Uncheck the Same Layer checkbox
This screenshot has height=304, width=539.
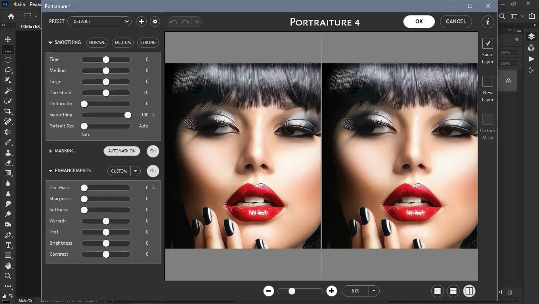pos(487,43)
